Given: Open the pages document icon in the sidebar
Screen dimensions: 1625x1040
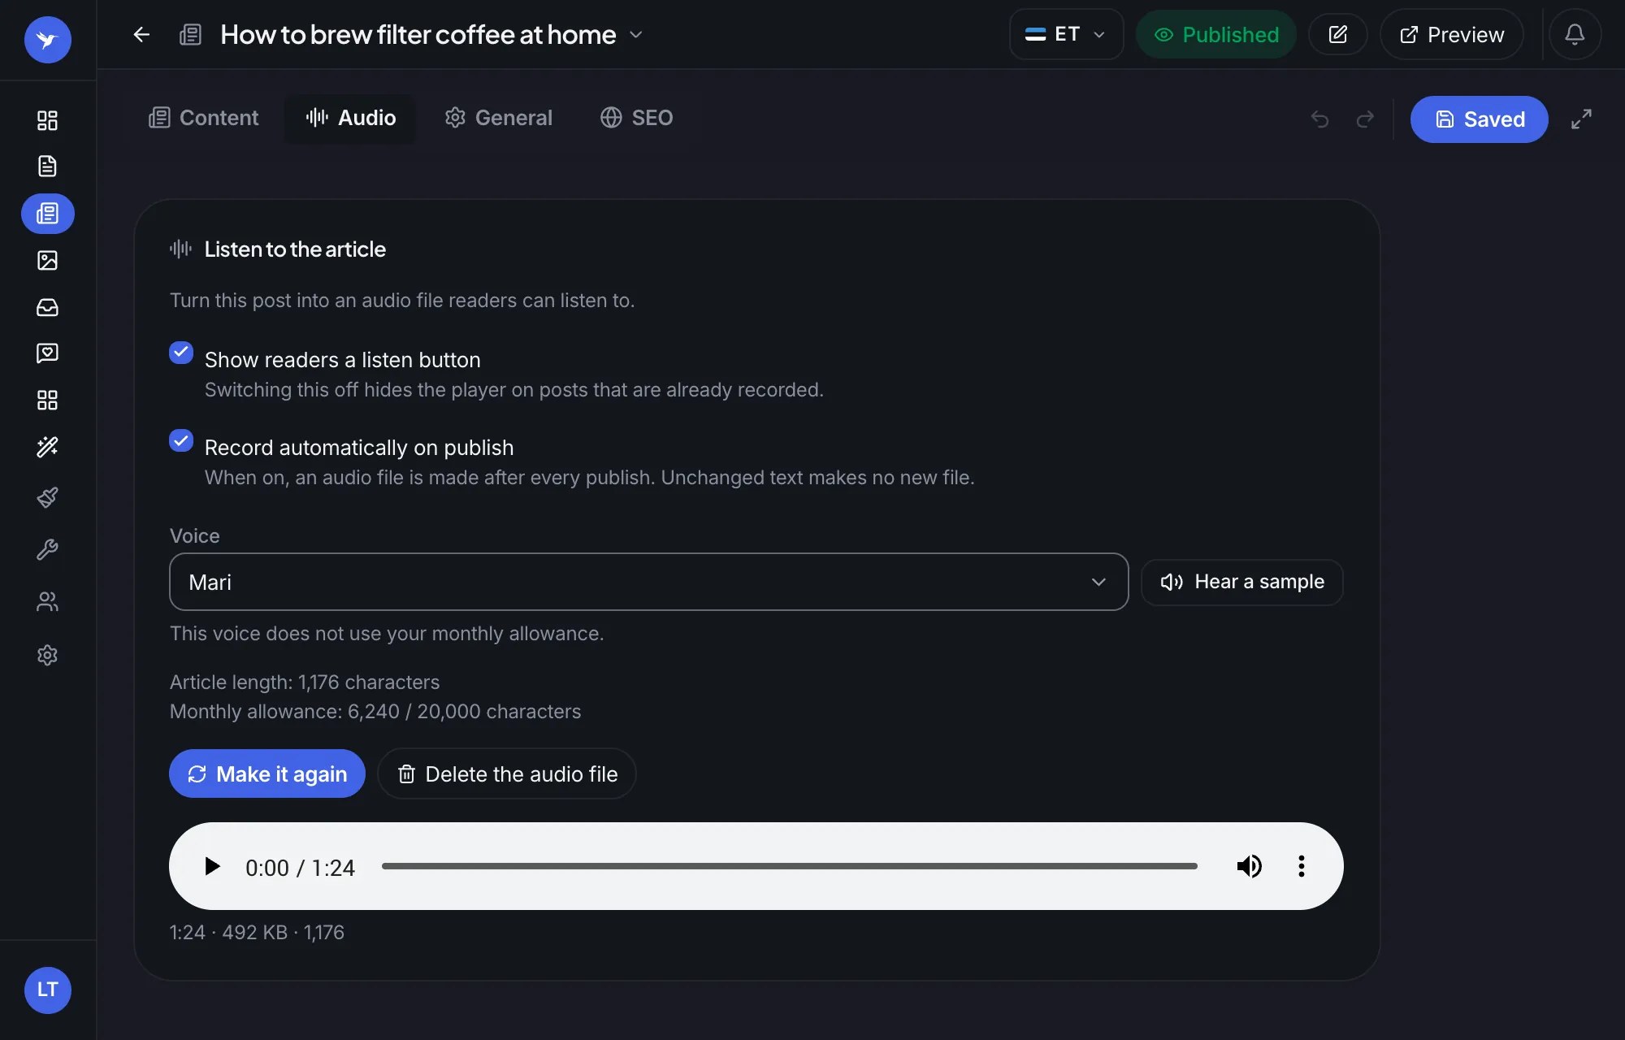Looking at the screenshot, I should [48, 167].
